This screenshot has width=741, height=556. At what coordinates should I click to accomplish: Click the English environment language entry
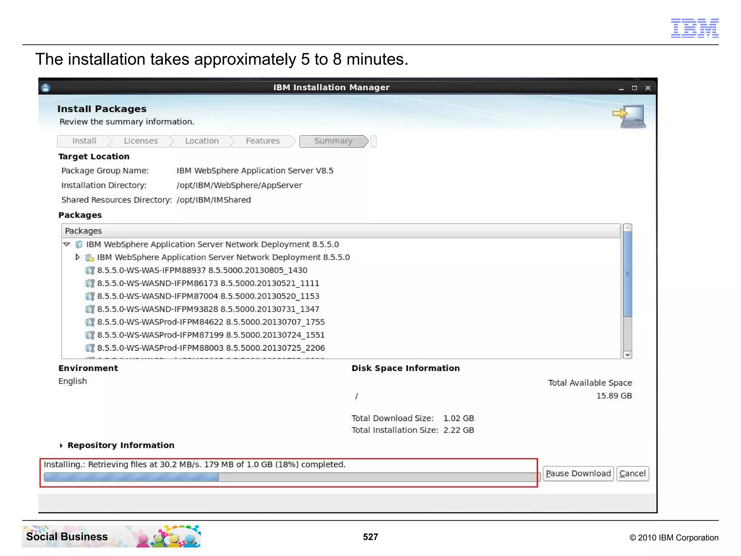pyautogui.click(x=72, y=381)
